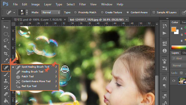
Task: Pick a color from the spectrum ramp
Action: (x=179, y=48)
